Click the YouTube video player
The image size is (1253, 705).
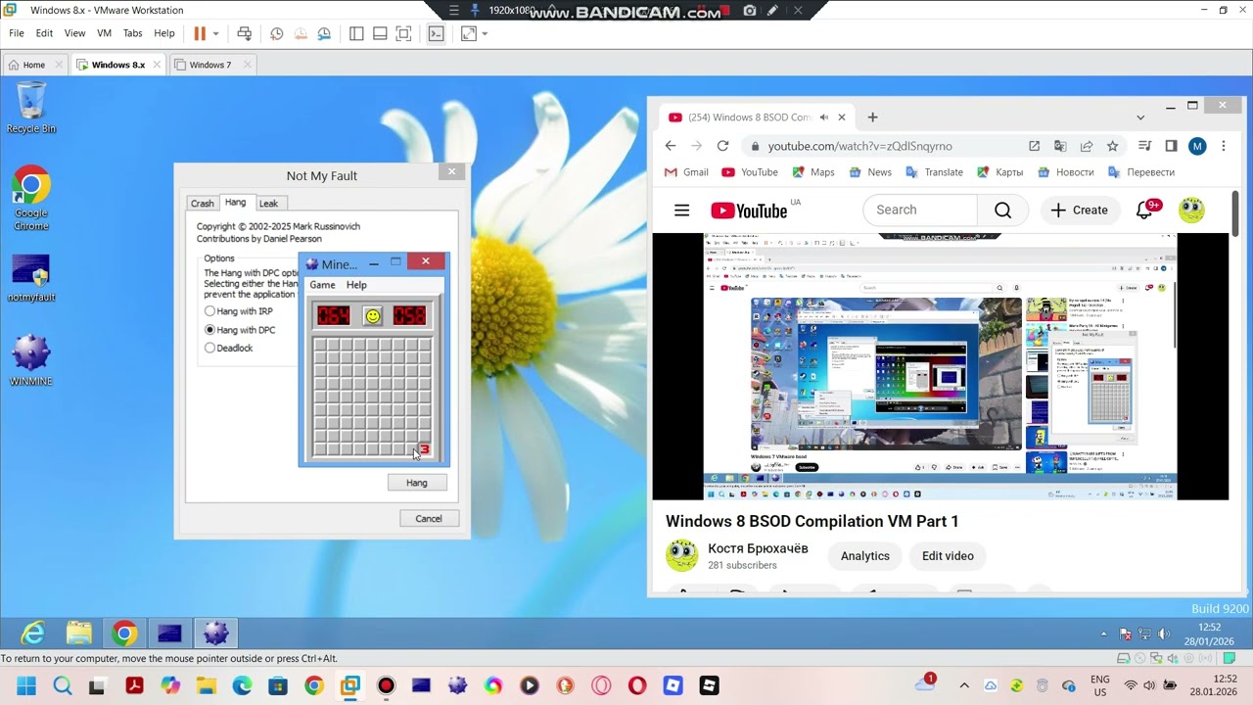click(940, 366)
